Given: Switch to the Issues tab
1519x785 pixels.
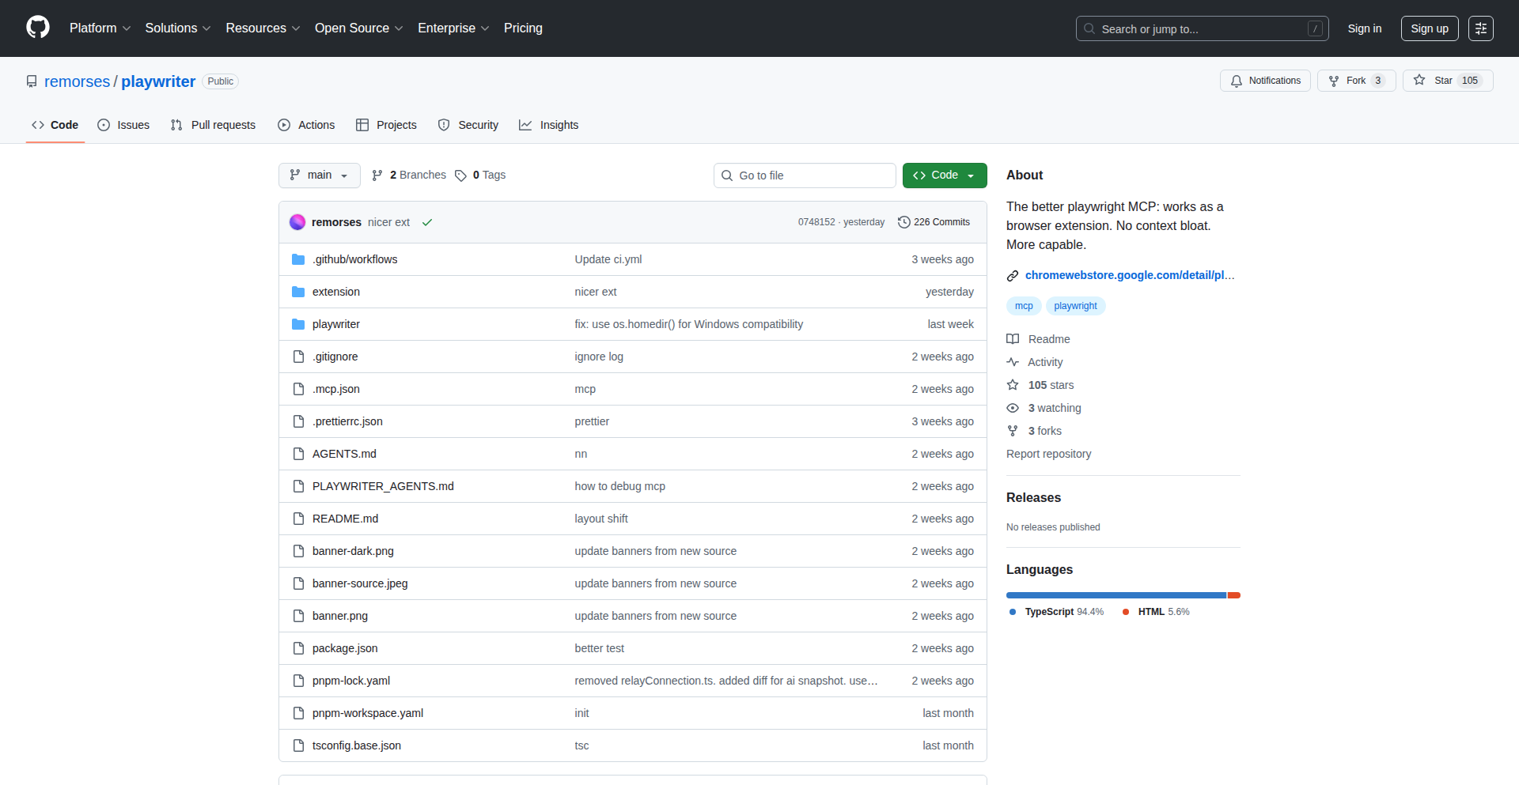Looking at the screenshot, I should click(123, 125).
